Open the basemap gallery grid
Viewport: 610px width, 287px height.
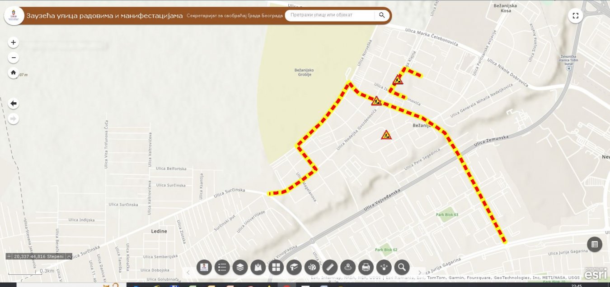coord(276,267)
